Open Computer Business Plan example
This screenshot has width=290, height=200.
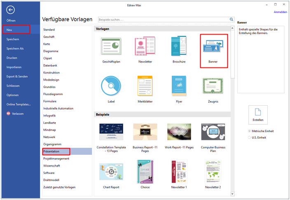click(x=213, y=132)
